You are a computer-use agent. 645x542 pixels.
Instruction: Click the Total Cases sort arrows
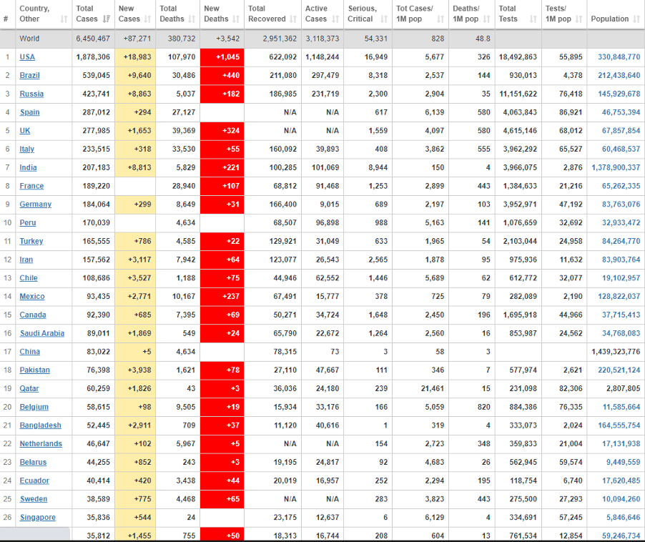point(107,19)
